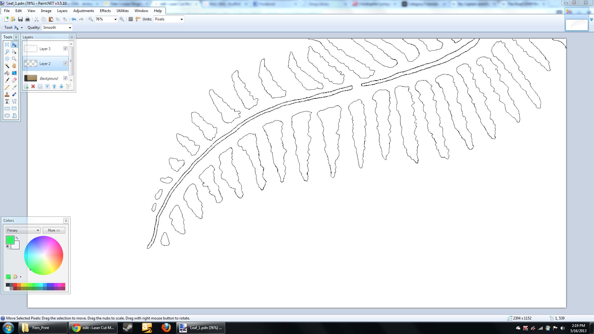The height and width of the screenshot is (334, 594).
Task: Select the Clone Stamp tool
Action: [x=7, y=94]
